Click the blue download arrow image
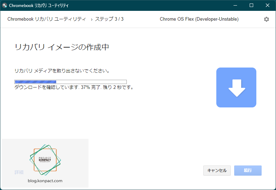 tap(236, 87)
